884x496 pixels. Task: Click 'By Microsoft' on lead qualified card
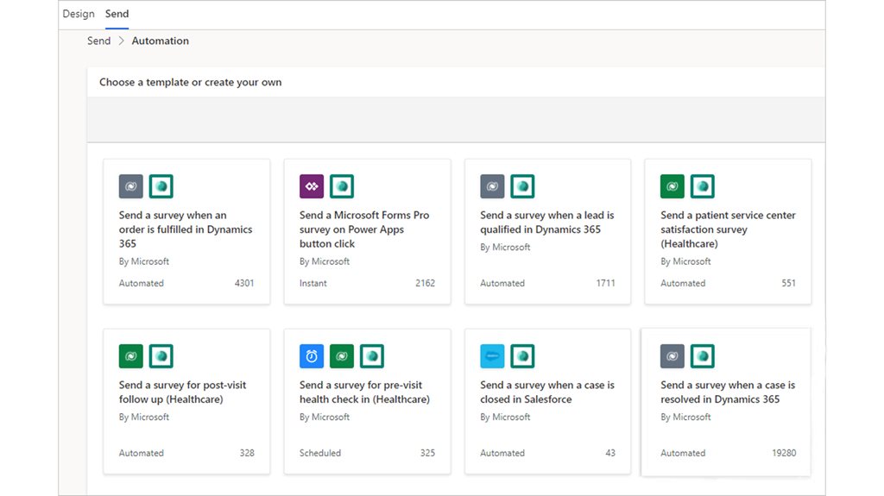click(505, 247)
